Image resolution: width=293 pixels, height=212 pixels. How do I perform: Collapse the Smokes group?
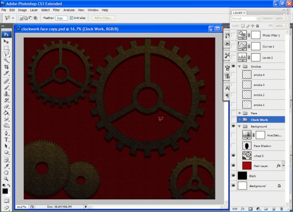(240, 66)
